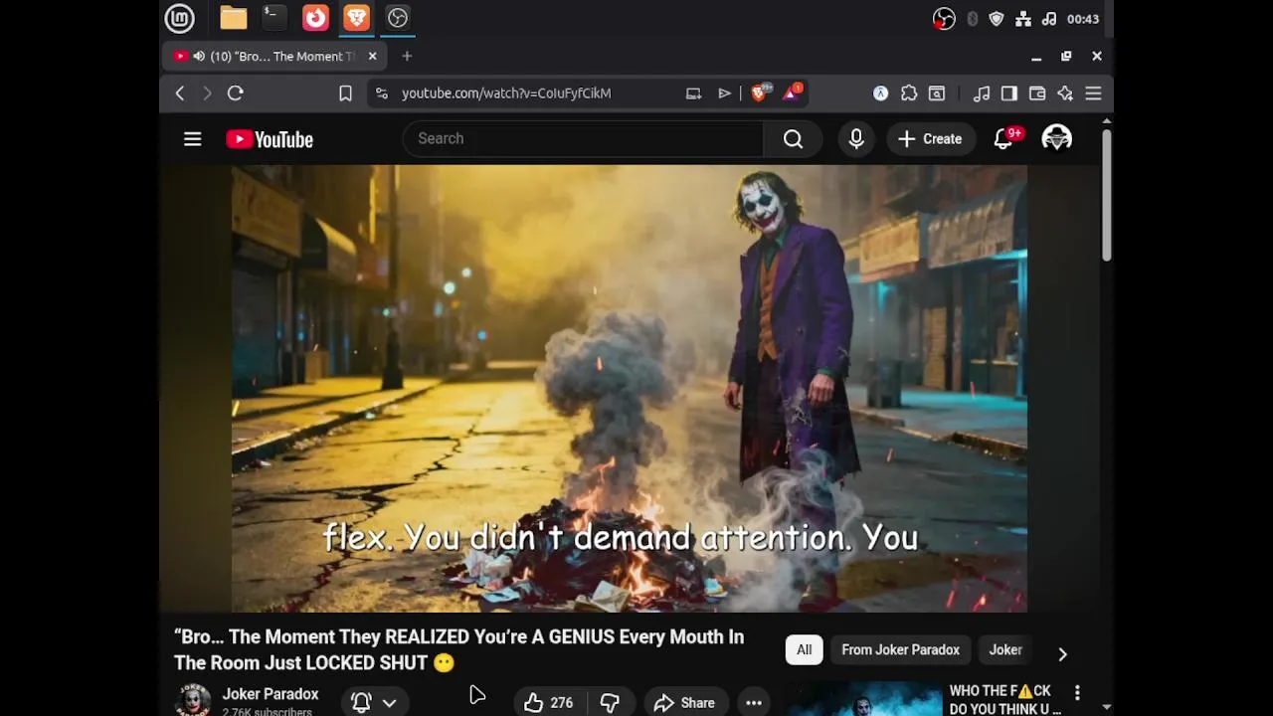Select the Joker filter chip
This screenshot has width=1273, height=716.
[1005, 649]
